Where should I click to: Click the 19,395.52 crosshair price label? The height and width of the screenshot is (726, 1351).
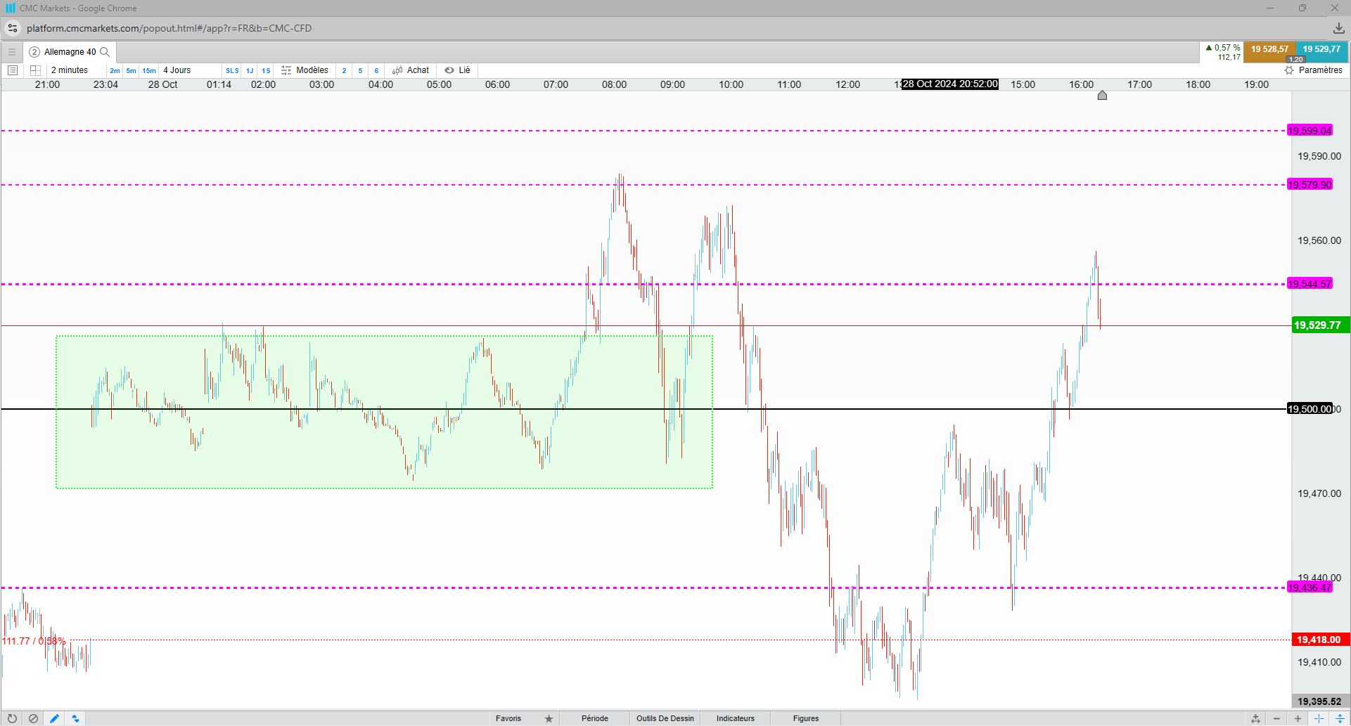click(x=1321, y=701)
